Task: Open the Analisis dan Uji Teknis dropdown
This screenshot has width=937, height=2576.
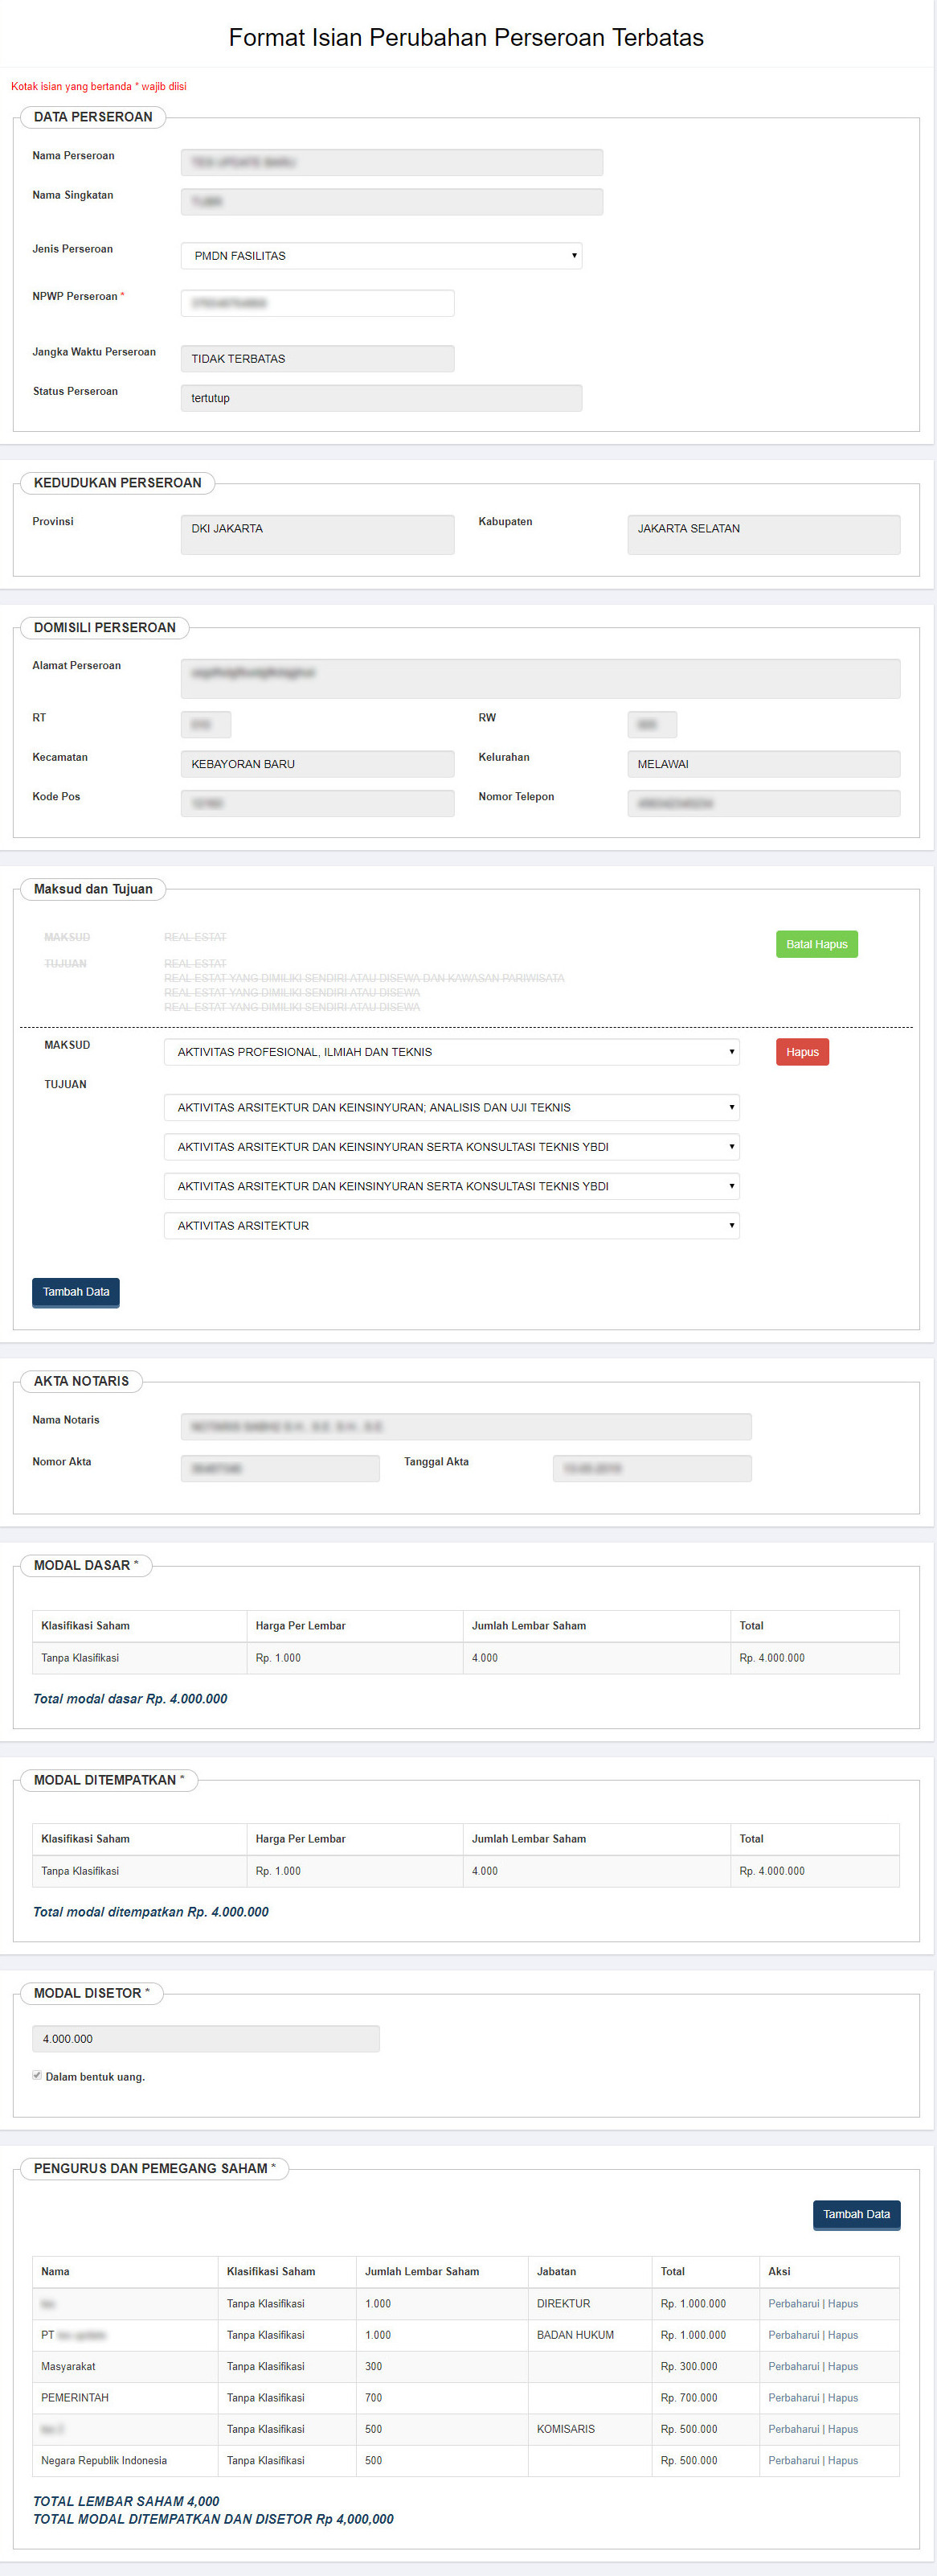Action: tap(452, 1107)
